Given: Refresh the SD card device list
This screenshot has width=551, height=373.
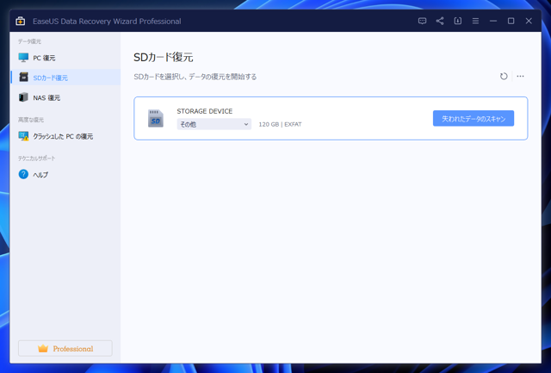Looking at the screenshot, I should 504,77.
